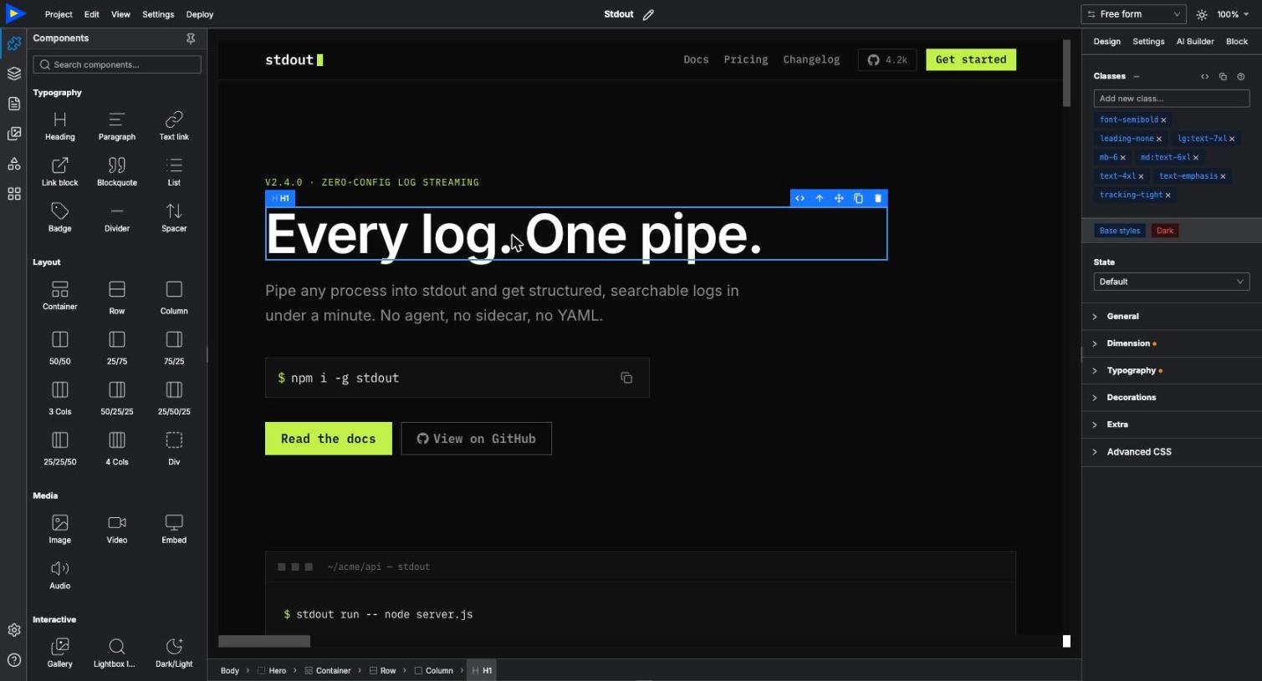This screenshot has width=1262, height=681.
Task: Open the Layers panel in left sidebar
Action: 14,74
